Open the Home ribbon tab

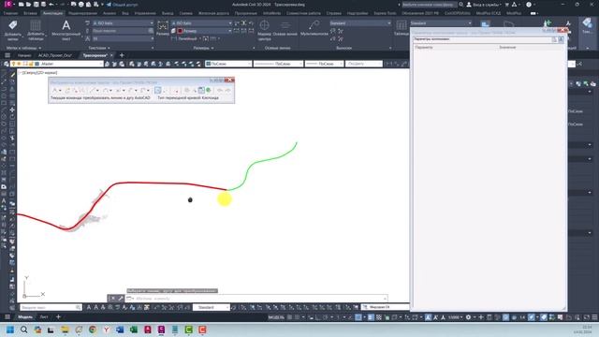click(10, 13)
